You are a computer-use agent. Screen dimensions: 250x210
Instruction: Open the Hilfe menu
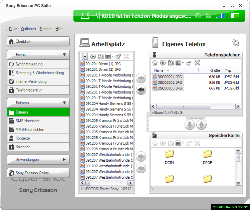click(59, 29)
